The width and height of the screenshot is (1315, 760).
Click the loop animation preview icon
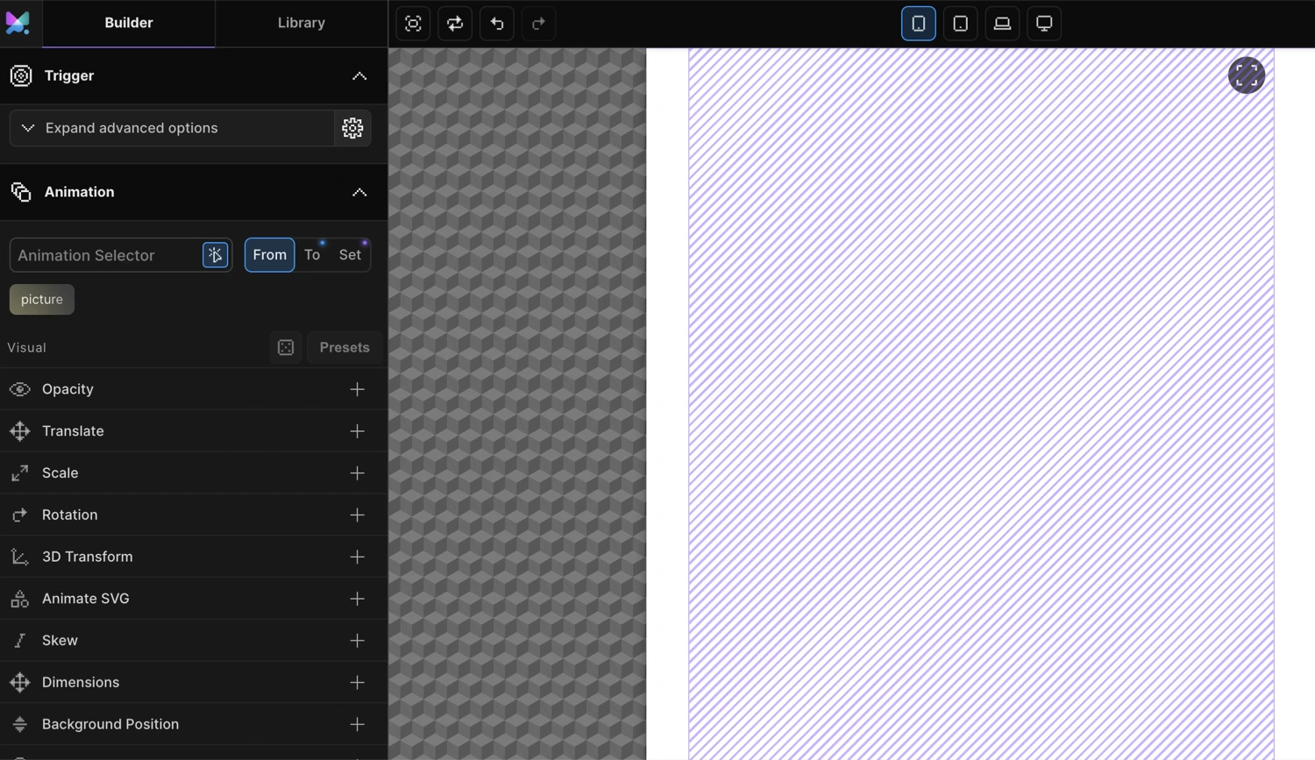tap(454, 24)
